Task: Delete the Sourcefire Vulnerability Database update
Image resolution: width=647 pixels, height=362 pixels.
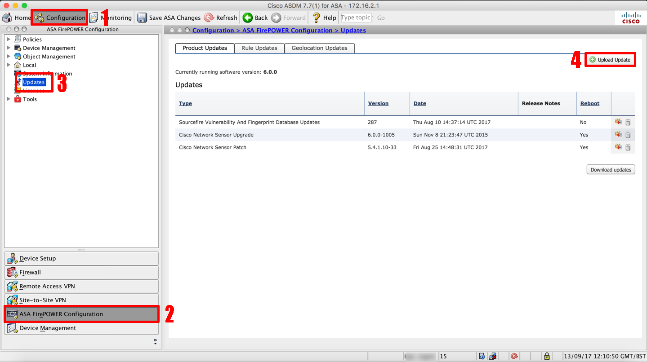Action: [x=628, y=122]
